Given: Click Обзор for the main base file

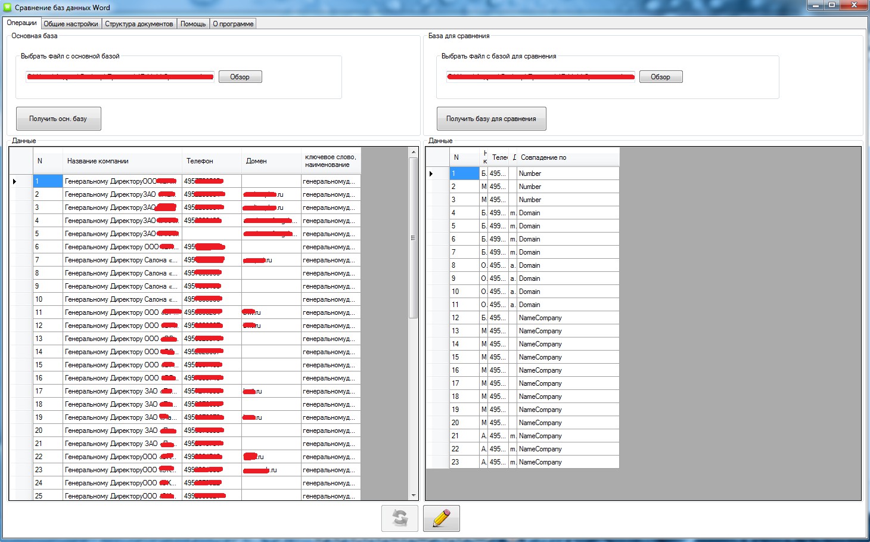Looking at the screenshot, I should [240, 77].
